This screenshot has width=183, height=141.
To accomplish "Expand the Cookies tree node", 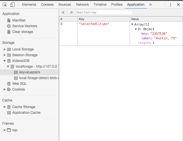I will tap(5, 89).
